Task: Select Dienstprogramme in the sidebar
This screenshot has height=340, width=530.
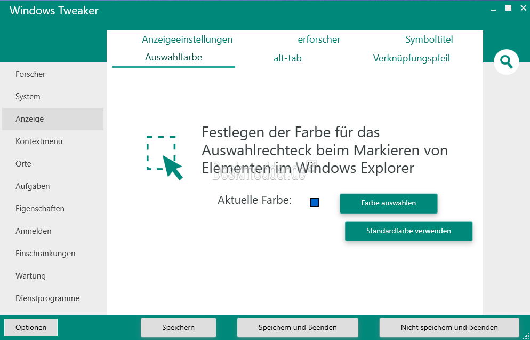Action: coord(53,298)
